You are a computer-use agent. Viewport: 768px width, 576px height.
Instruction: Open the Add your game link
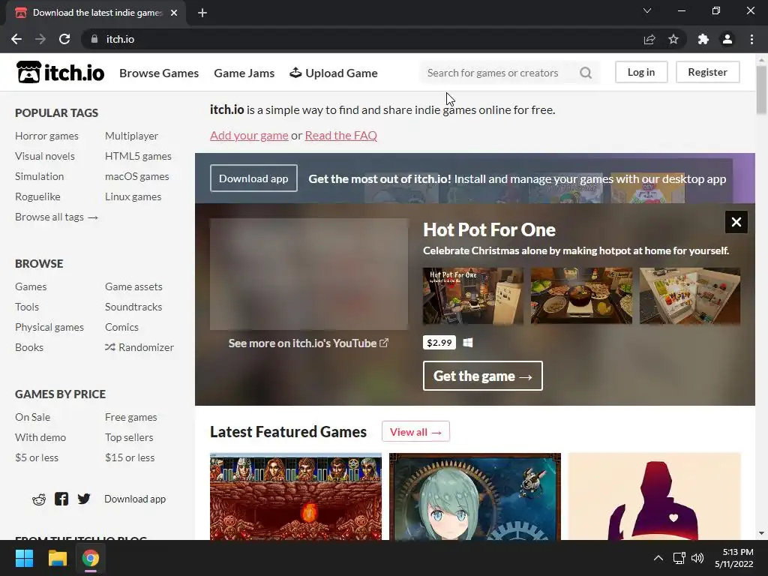(x=249, y=135)
